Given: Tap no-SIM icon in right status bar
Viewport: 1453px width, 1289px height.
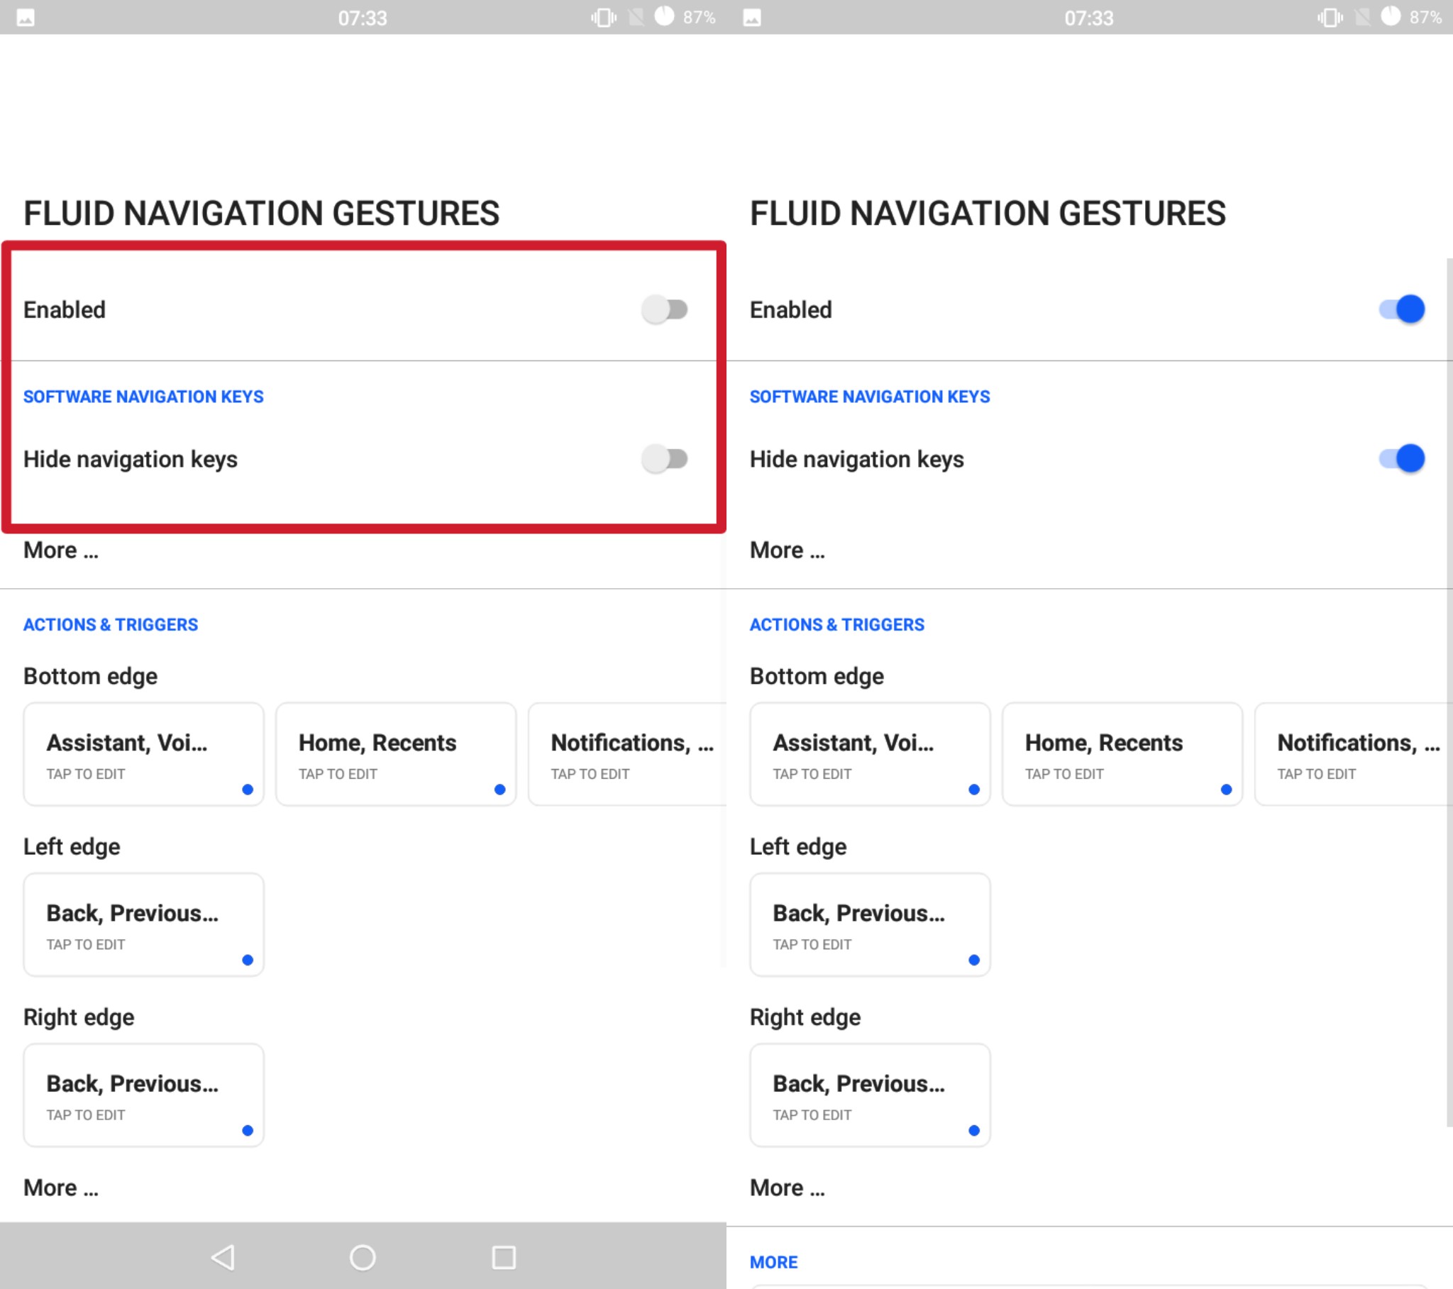Looking at the screenshot, I should click(1364, 17).
